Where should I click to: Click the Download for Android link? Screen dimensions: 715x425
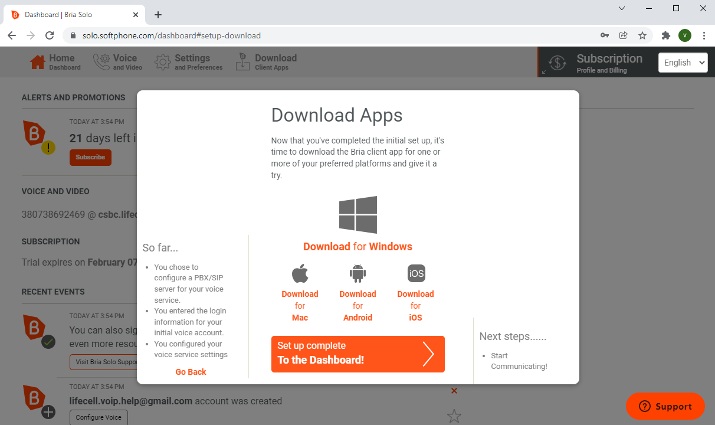[x=357, y=306]
